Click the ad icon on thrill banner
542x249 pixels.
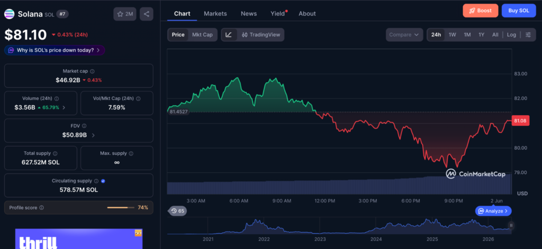click(x=138, y=233)
